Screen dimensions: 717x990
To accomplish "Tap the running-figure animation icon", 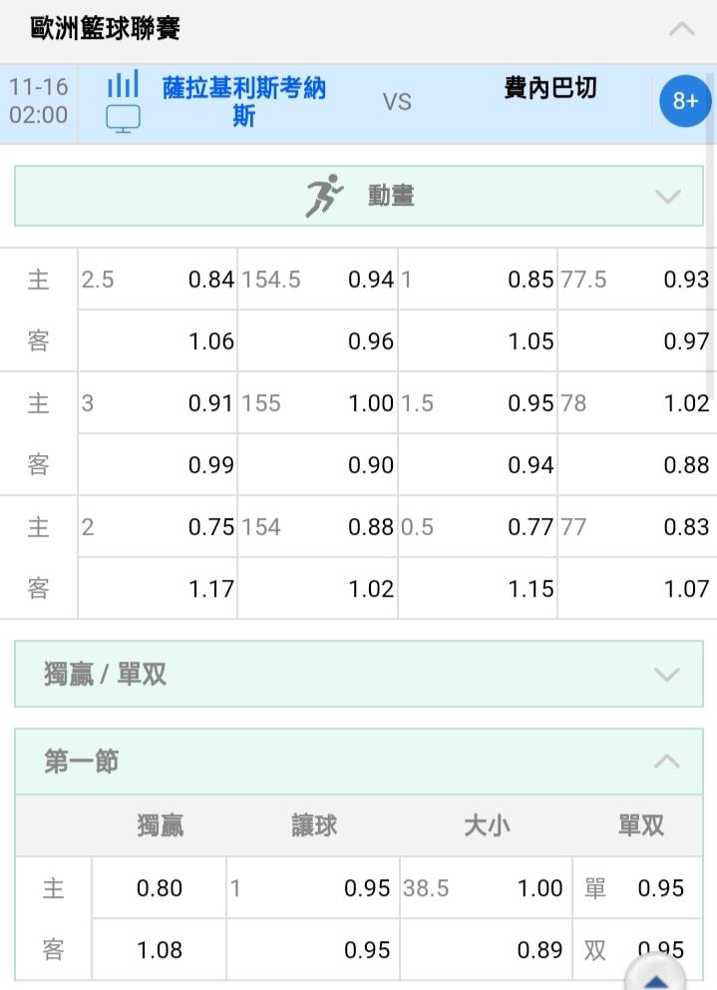I will coord(324,196).
